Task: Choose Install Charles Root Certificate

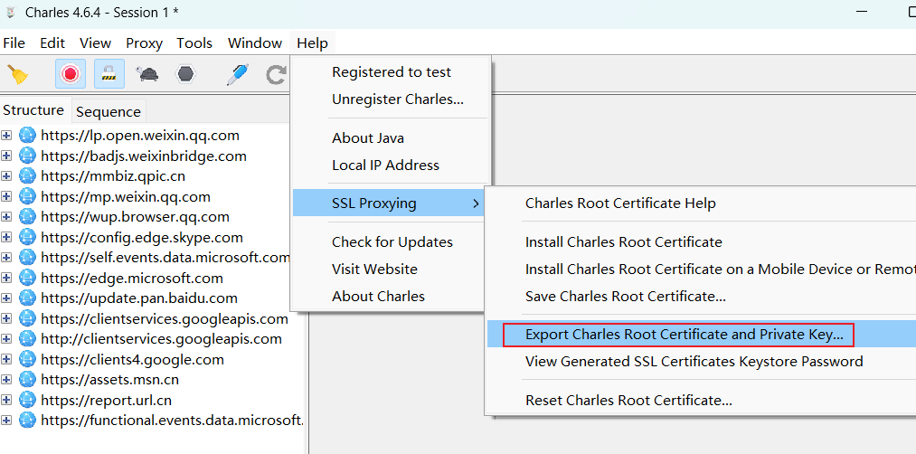Action: pyautogui.click(x=702, y=241)
